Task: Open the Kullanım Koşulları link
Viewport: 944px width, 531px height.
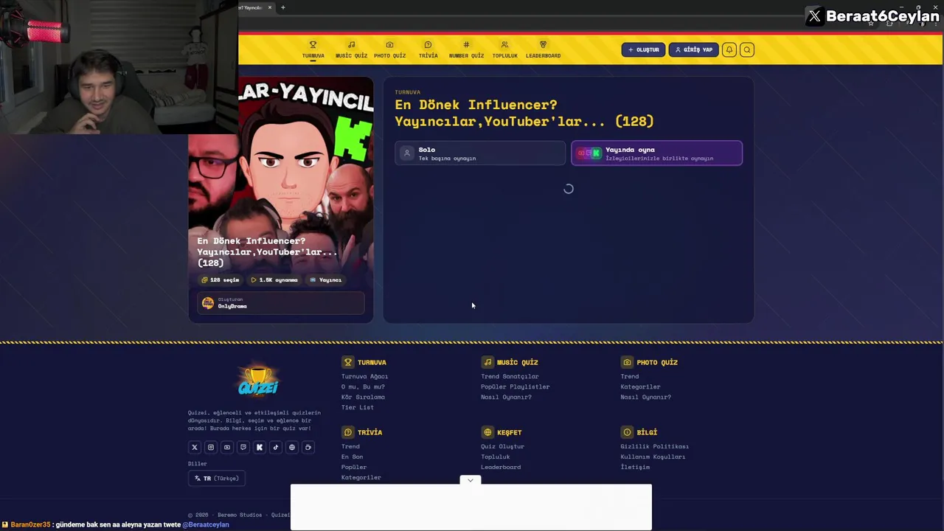Action: coord(653,457)
